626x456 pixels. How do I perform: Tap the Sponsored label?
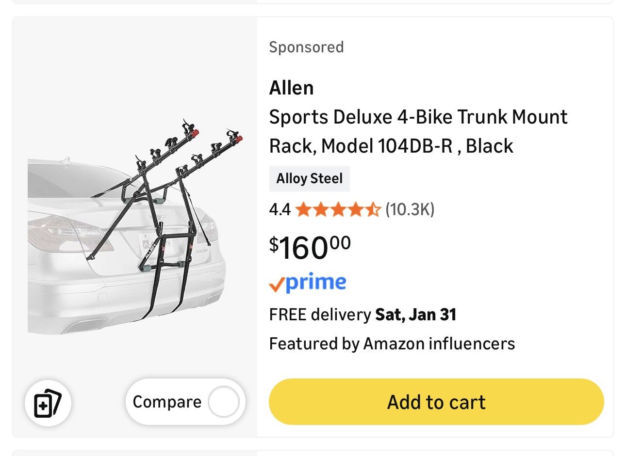click(306, 47)
